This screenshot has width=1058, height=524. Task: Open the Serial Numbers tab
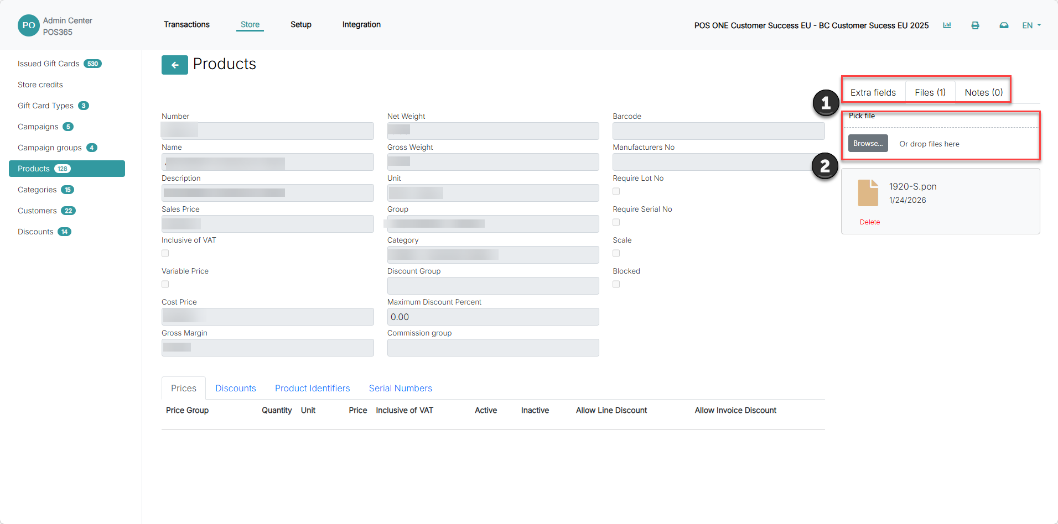click(401, 388)
